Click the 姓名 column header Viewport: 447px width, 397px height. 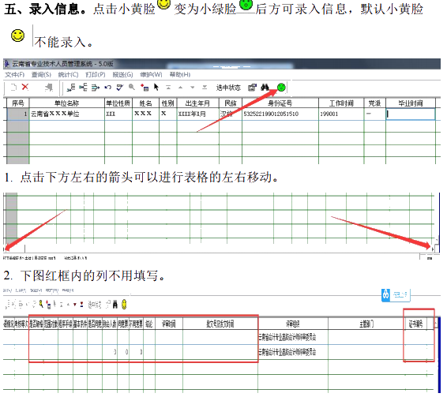[x=145, y=103]
